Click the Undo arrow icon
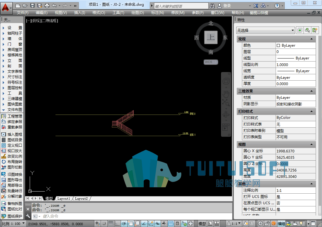Screen dimensions: 322x227 coord(54,6)
